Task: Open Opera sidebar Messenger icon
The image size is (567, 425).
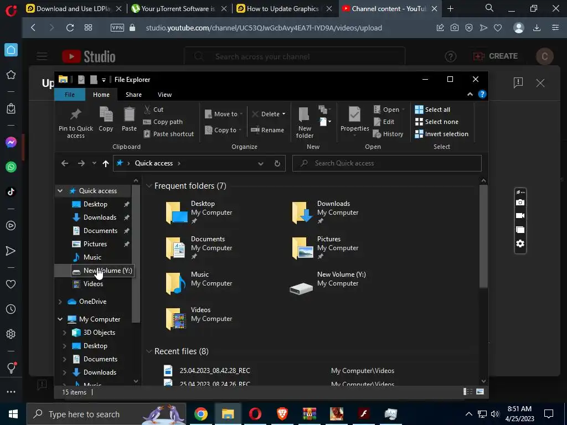Action: [11, 142]
